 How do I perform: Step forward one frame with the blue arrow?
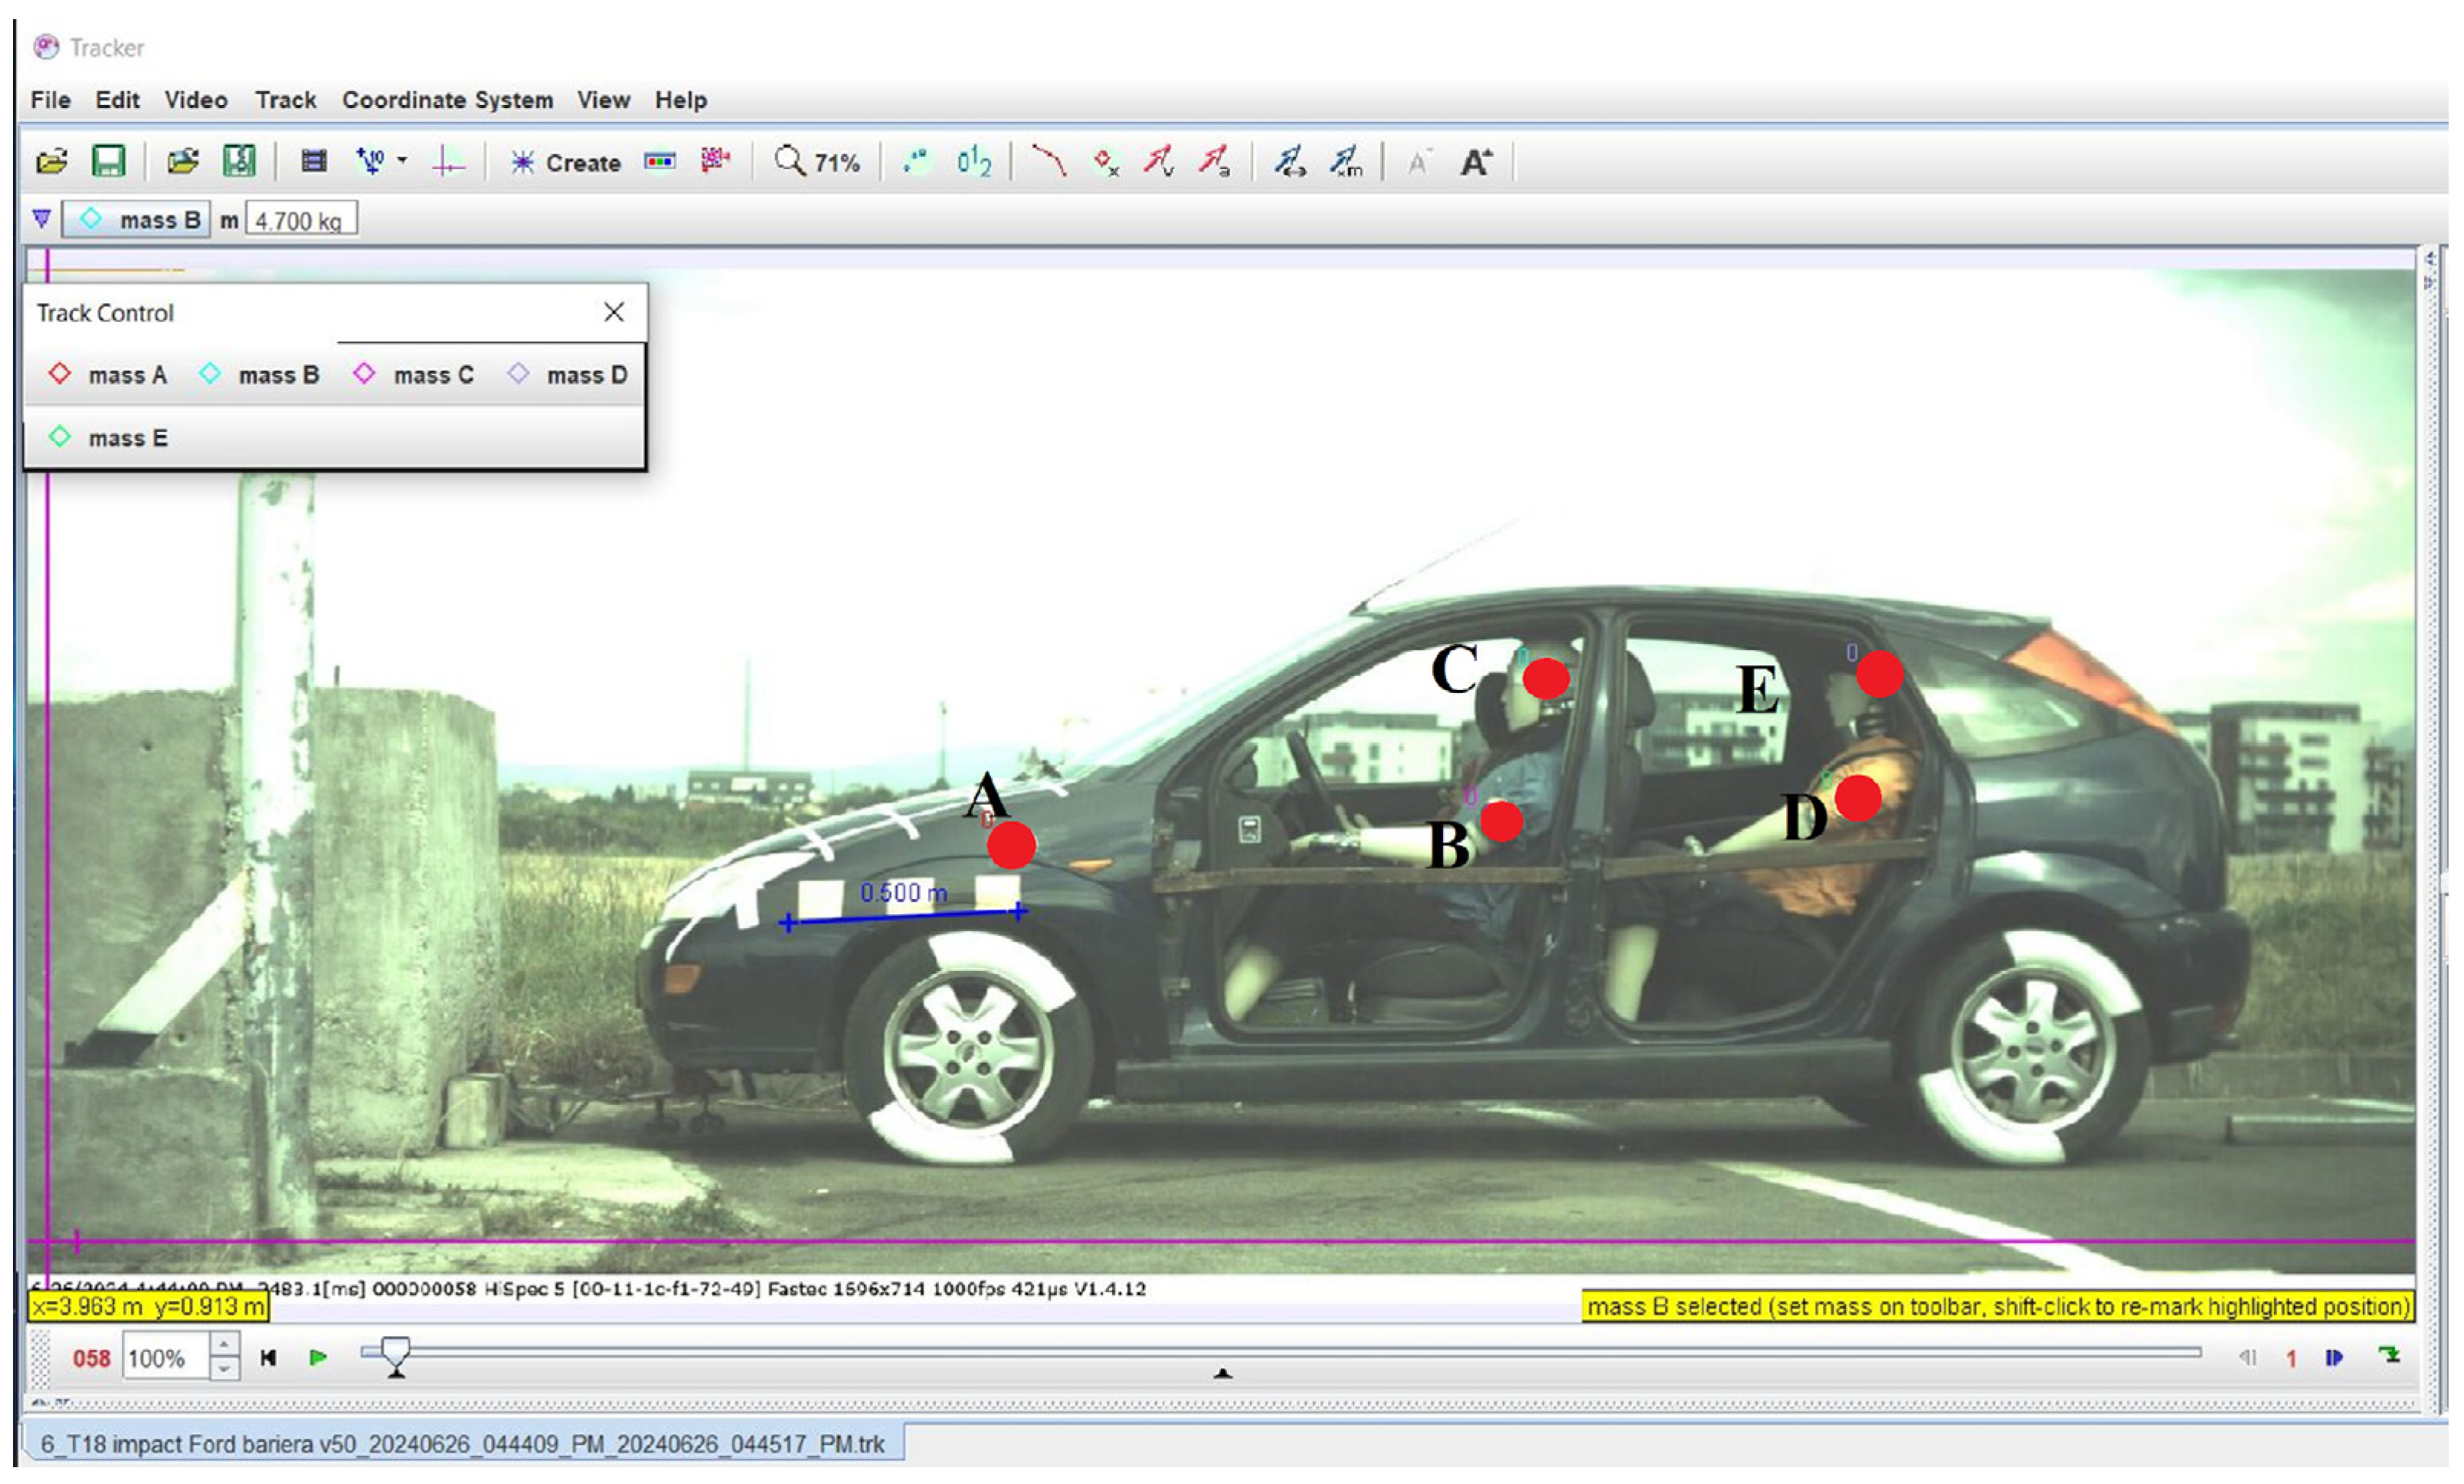[x=2335, y=1357]
